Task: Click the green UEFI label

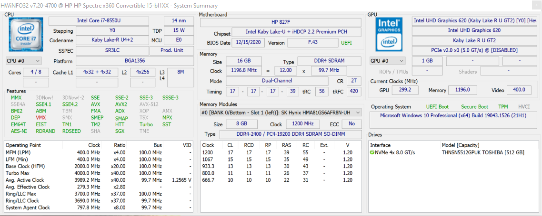Action: (347, 43)
